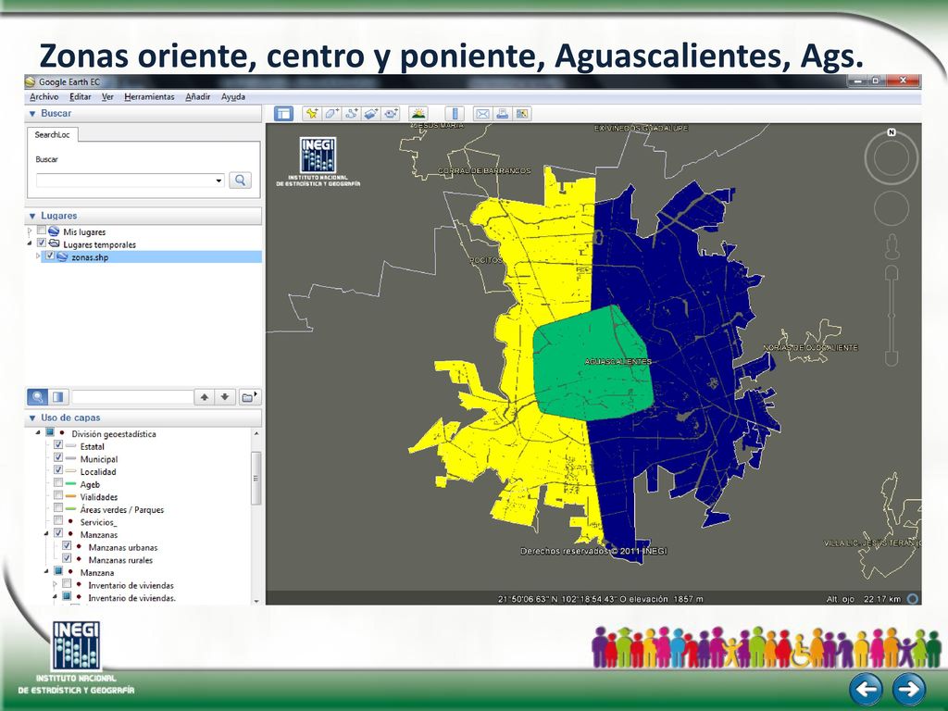Select the add path tool

(351, 113)
